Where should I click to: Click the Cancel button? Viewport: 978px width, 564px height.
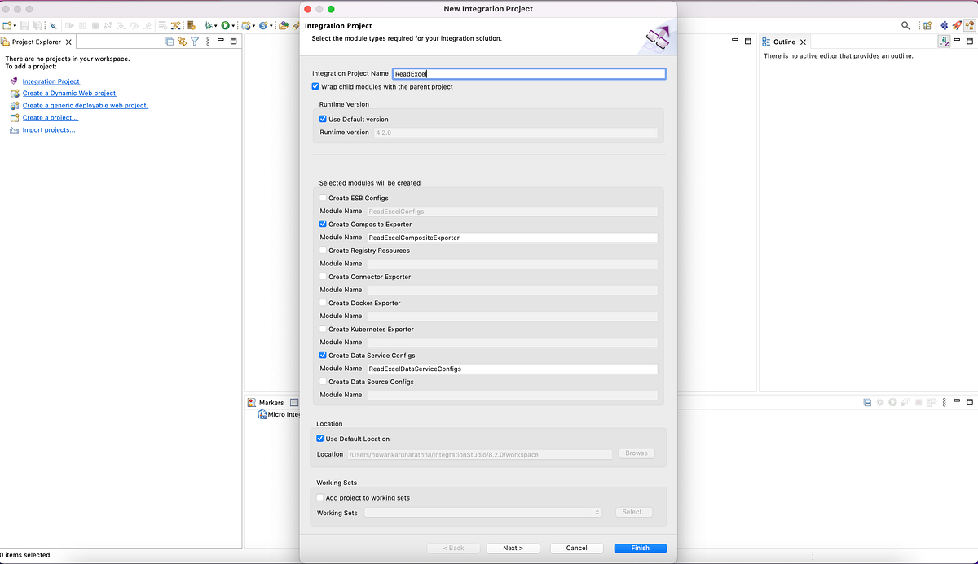(576, 548)
